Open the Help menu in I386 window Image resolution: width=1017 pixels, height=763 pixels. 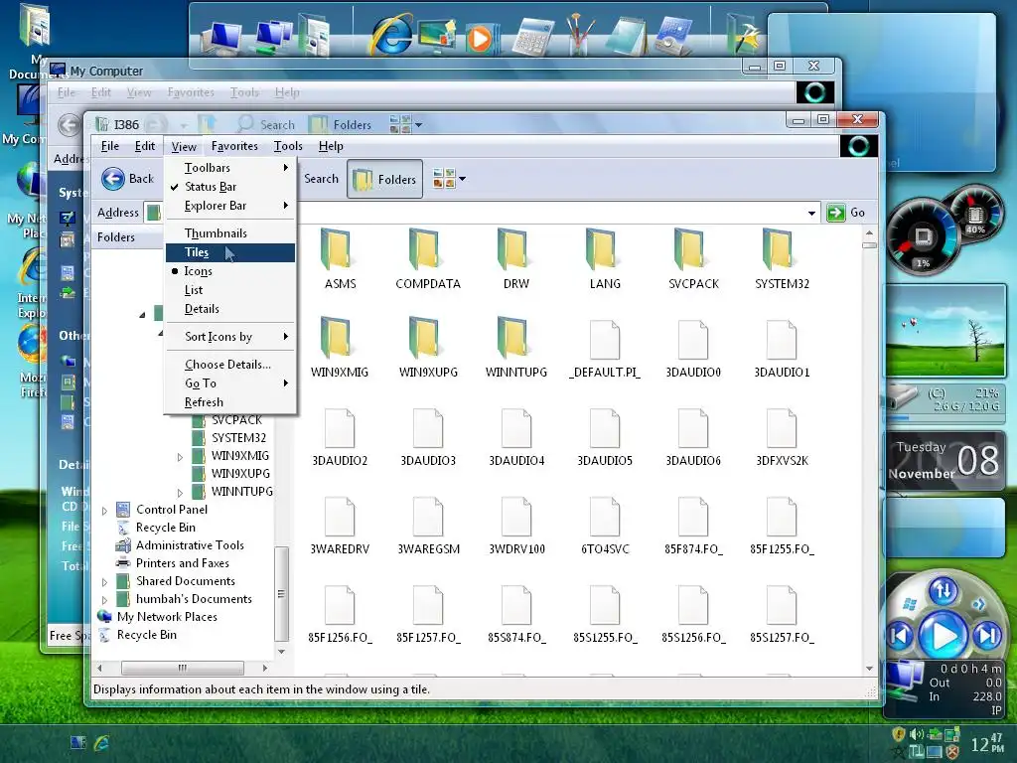tap(331, 146)
